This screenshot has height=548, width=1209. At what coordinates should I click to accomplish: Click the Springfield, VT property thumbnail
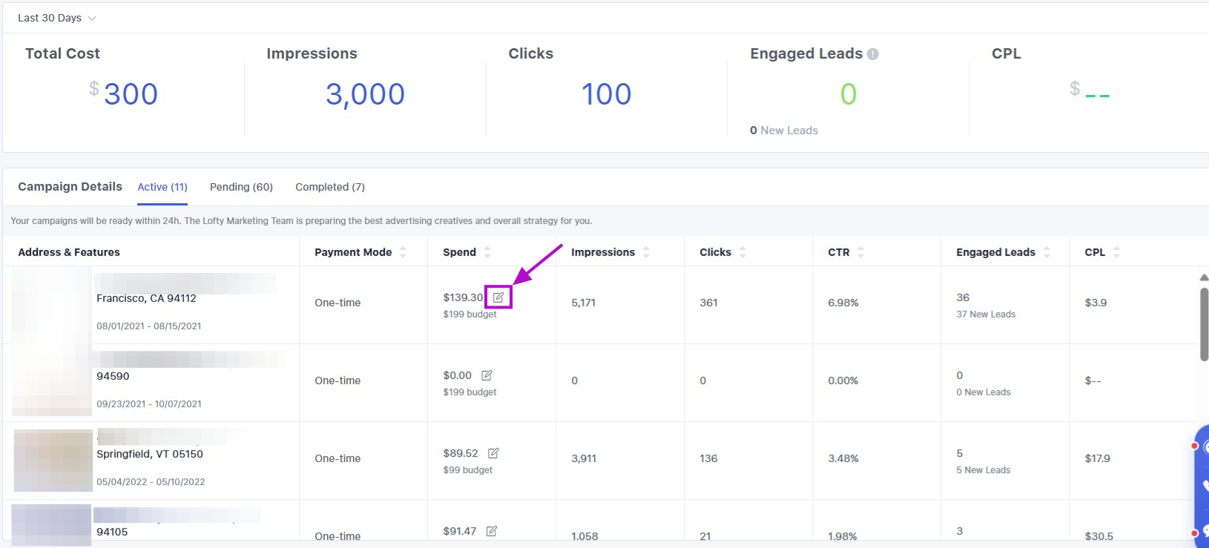click(53, 460)
